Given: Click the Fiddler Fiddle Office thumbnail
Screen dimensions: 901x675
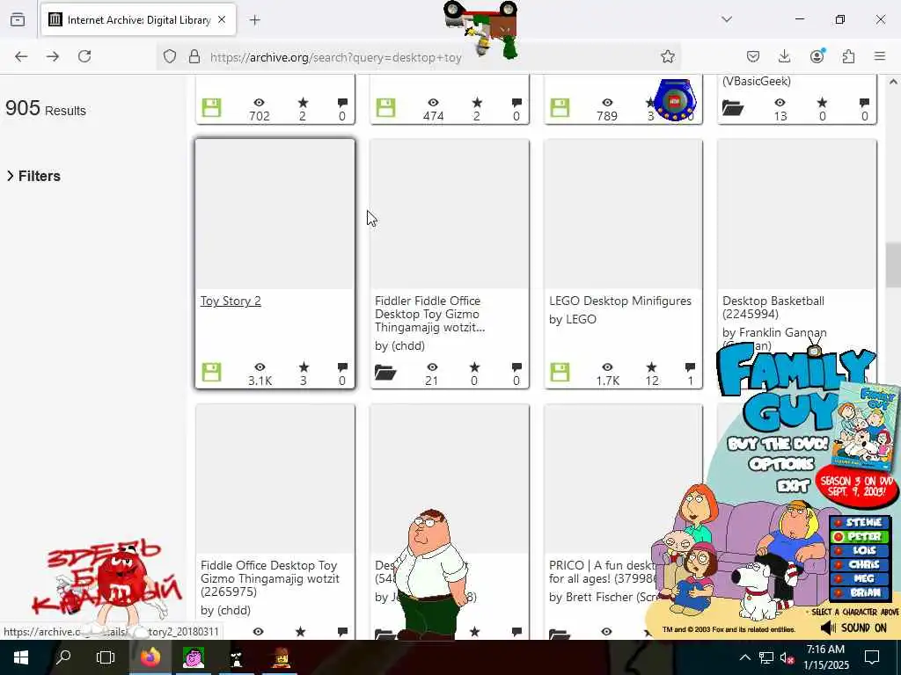Looking at the screenshot, I should click(x=450, y=214).
